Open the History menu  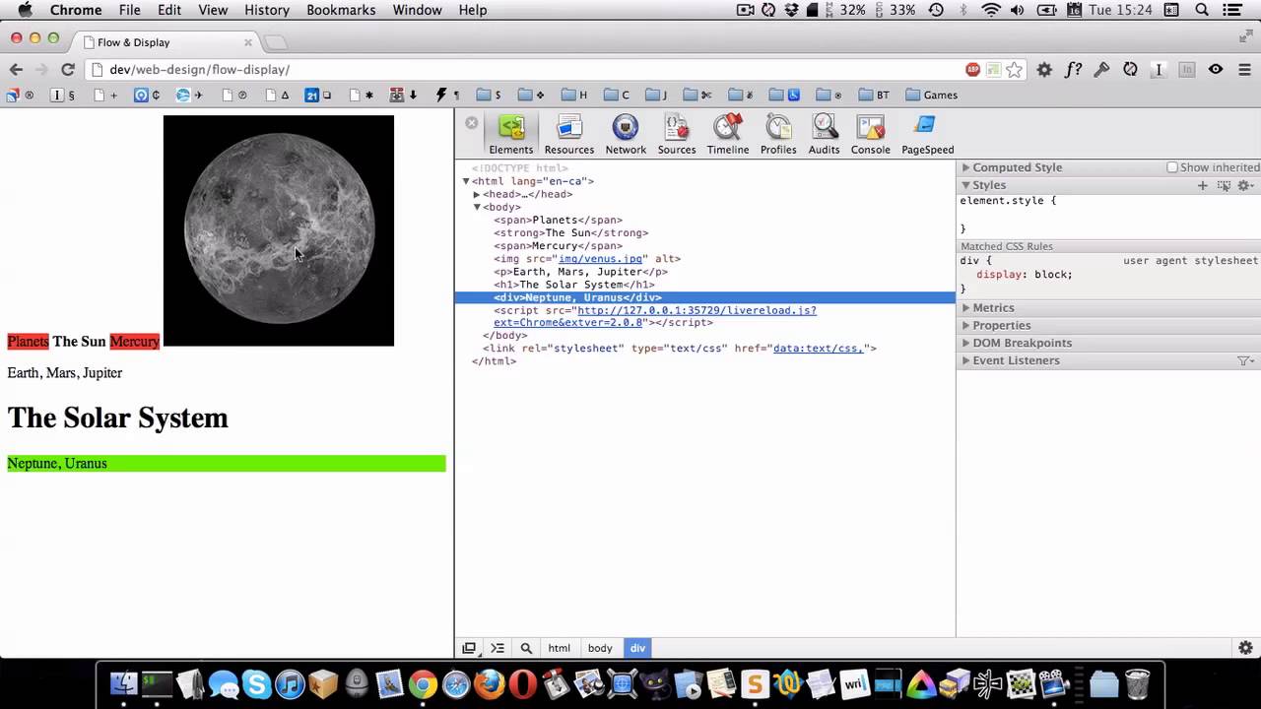(267, 10)
